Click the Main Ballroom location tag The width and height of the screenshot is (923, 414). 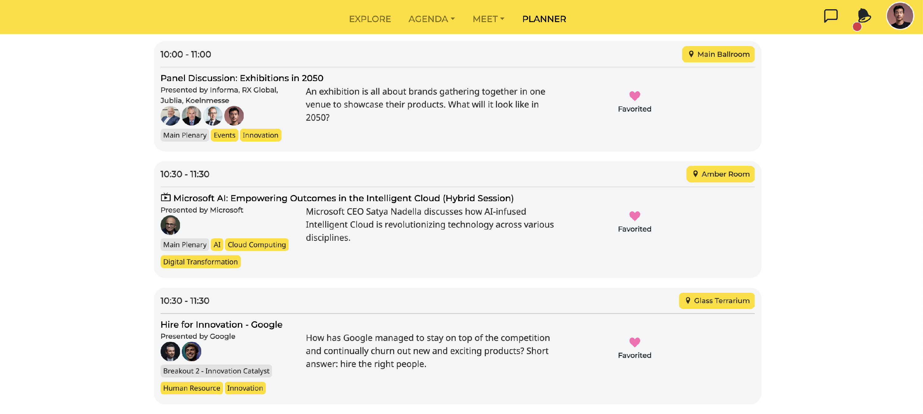click(718, 54)
